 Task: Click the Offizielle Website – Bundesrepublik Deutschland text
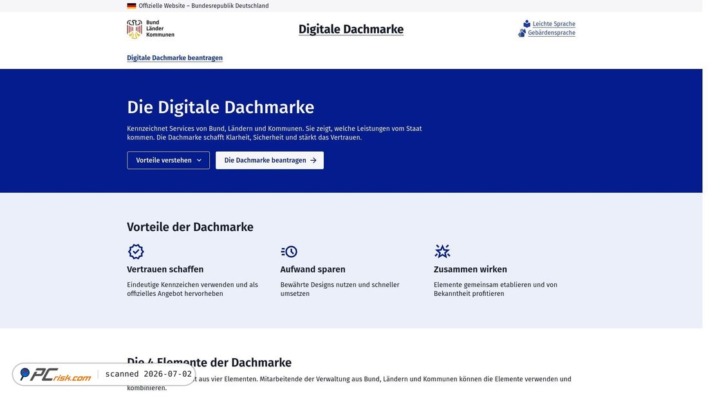(x=203, y=6)
